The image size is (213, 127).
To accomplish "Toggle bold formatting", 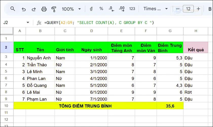I will point(210,9).
